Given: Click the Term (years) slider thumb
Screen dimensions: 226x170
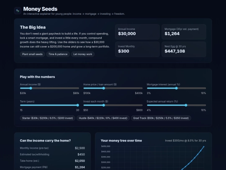Looking at the screenshot, I should (x=78, y=105).
